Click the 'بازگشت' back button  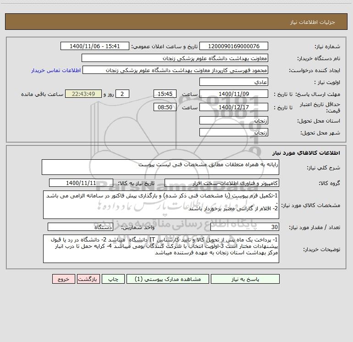(x=88, y=279)
